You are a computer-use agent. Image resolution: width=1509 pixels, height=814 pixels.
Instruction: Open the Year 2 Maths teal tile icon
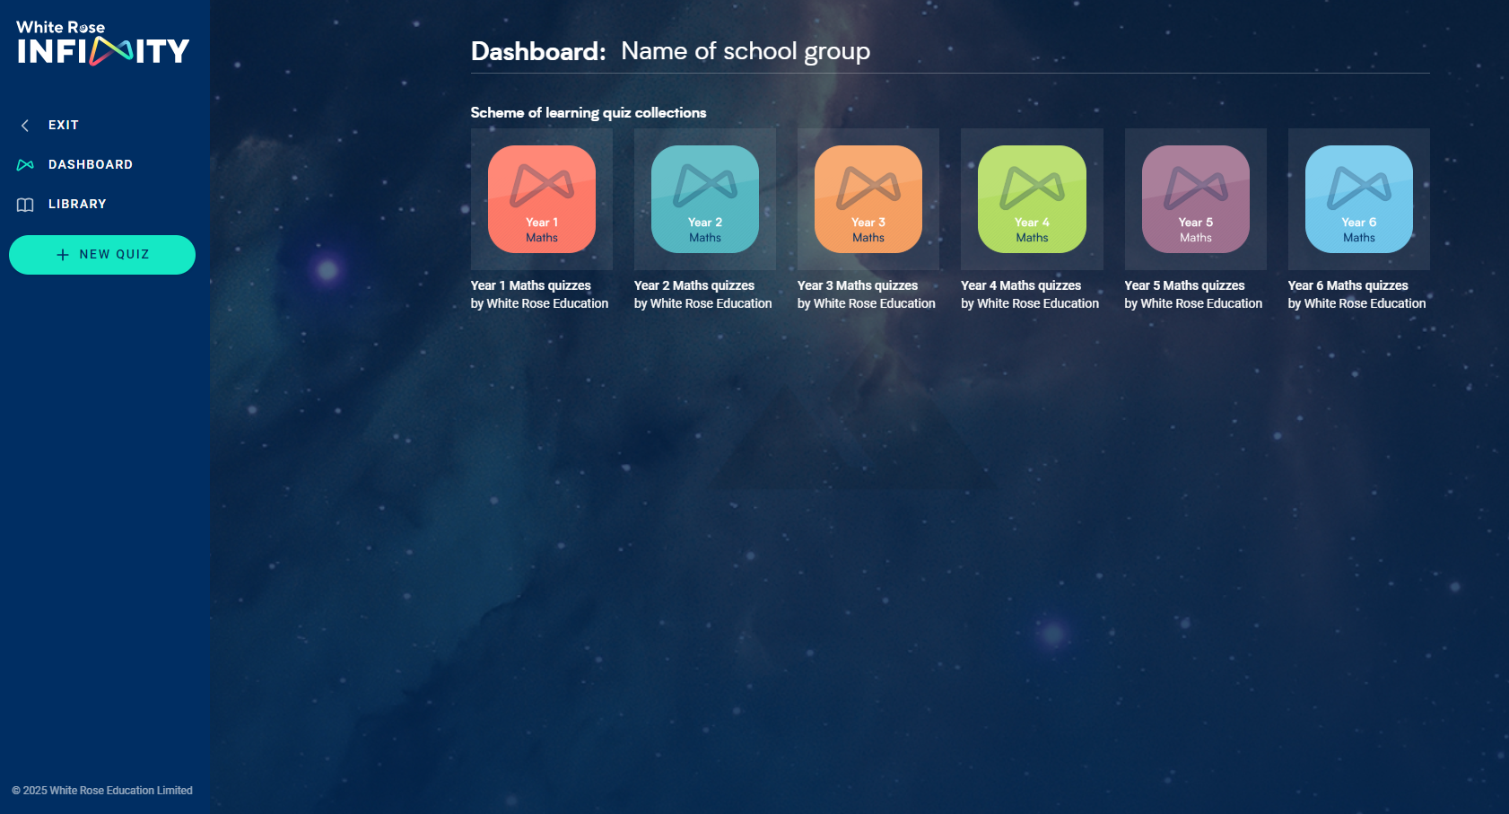coord(704,199)
